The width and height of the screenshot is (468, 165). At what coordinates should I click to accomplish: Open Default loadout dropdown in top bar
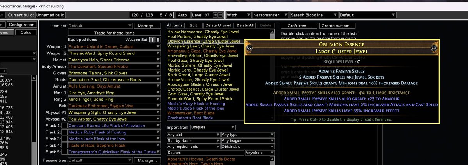click(x=367, y=15)
